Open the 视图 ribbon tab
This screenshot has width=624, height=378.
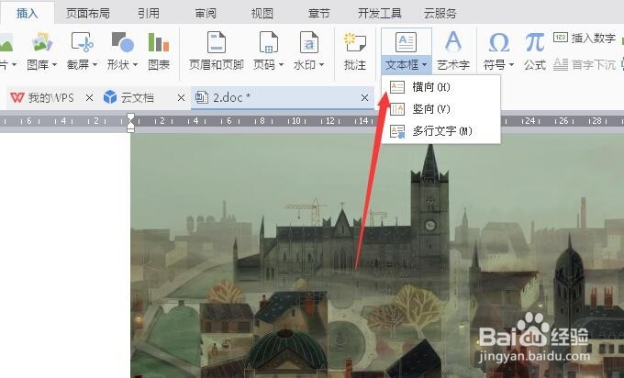[x=262, y=14]
